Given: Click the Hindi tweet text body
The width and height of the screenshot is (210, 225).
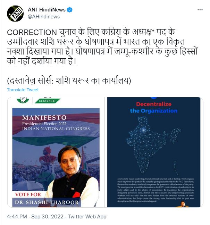Looking at the screenshot, I should (102, 47).
